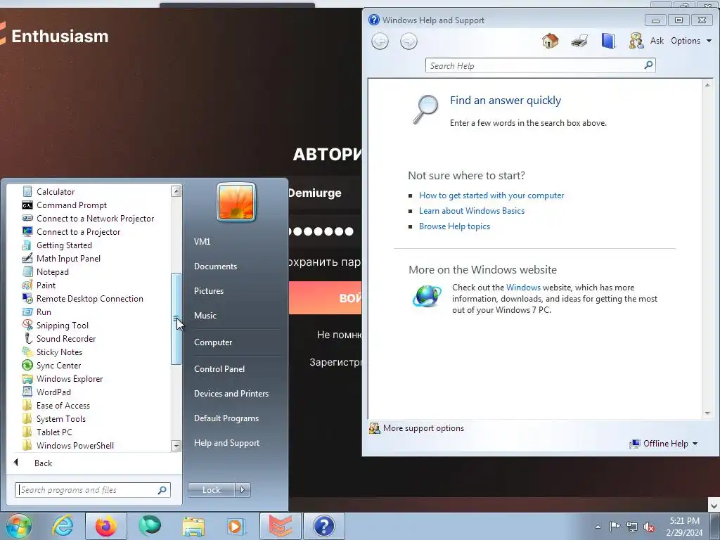Open the file explorer taskbar icon

[x=193, y=526]
